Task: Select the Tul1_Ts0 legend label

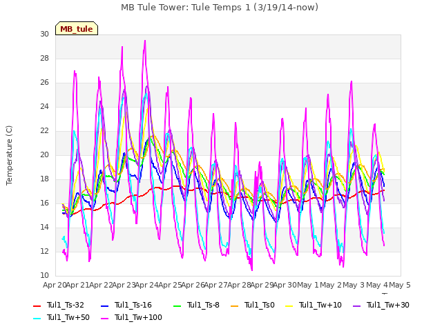Action: coord(260,305)
